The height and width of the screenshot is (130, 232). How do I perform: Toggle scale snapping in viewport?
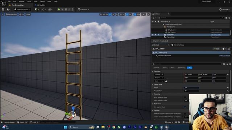(135, 14)
